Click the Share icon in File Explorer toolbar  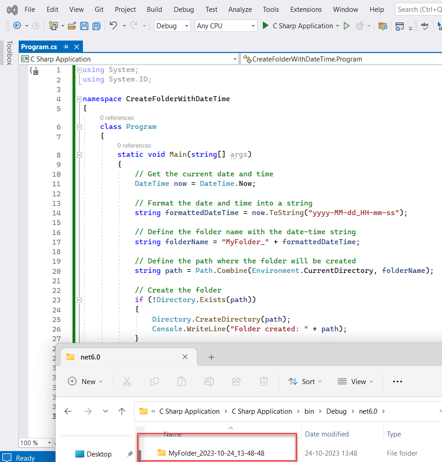236,381
